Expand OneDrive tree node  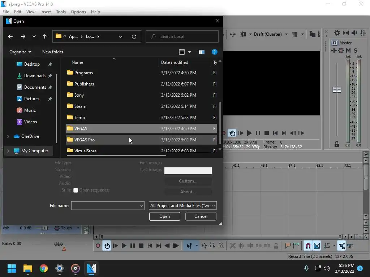8,136
